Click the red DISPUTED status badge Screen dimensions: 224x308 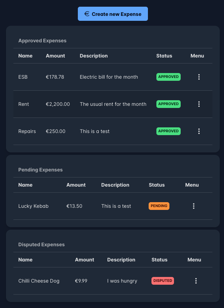tap(163, 281)
